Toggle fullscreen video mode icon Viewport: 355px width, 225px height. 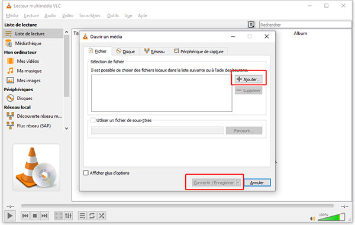point(59,216)
